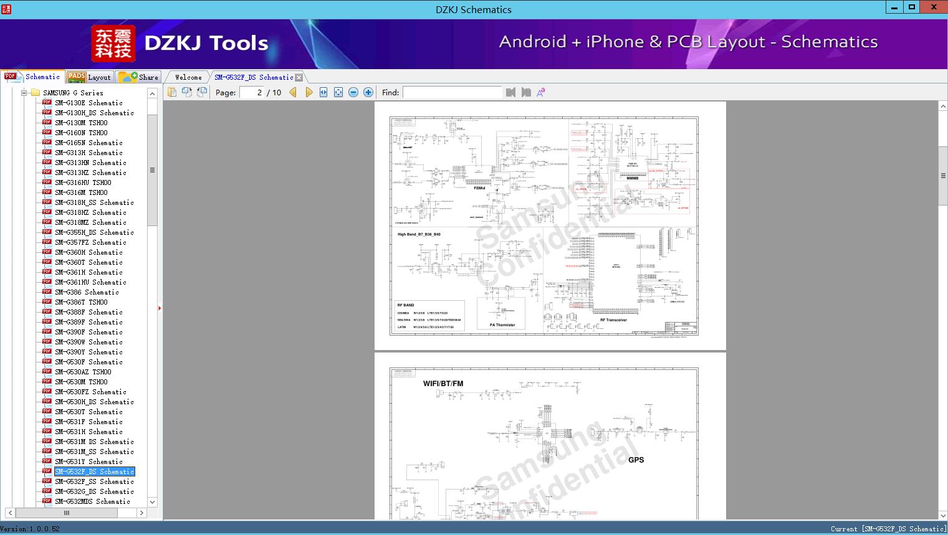Screen dimensions: 948x535
Task: Open SM-G361HU Schematic file
Action: pyautogui.click(x=90, y=282)
